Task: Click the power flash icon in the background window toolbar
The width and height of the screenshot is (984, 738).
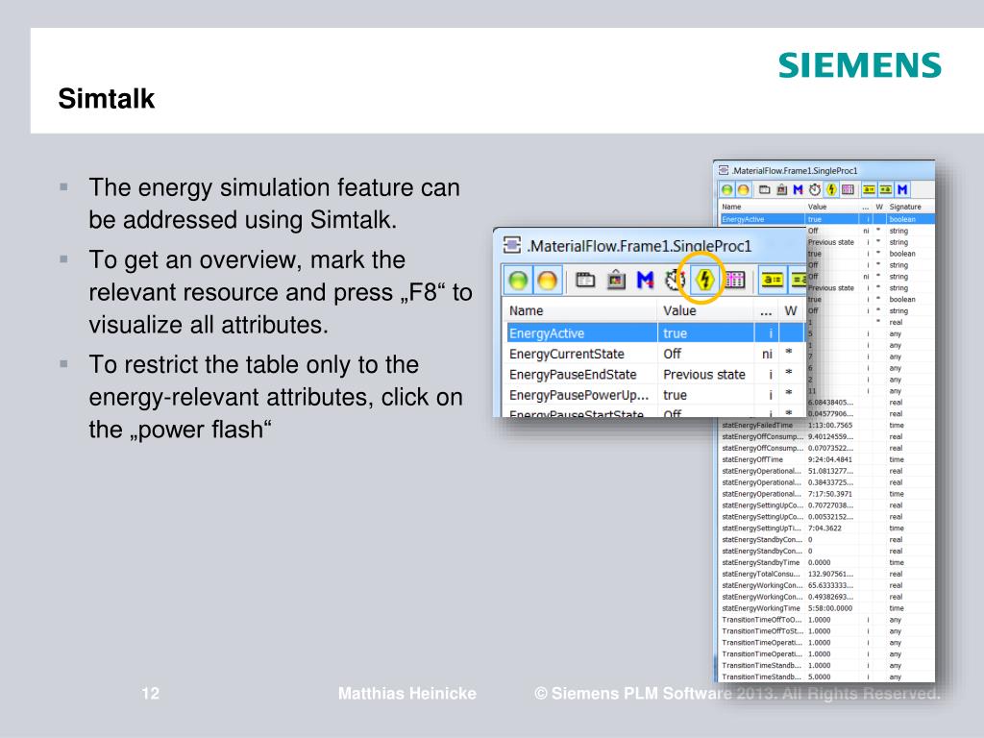Action: 831,189
